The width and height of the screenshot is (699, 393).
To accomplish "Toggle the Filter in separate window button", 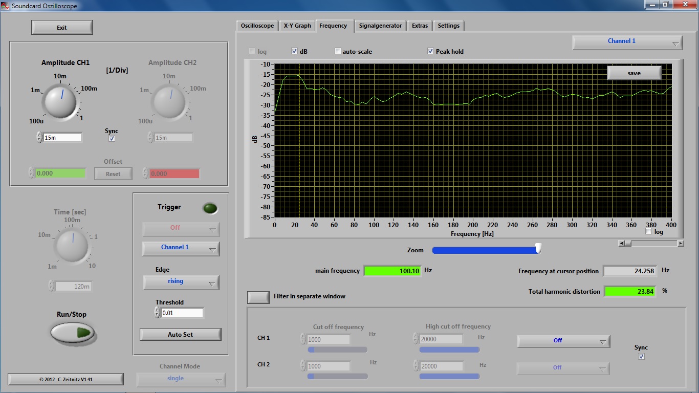I will point(258,297).
